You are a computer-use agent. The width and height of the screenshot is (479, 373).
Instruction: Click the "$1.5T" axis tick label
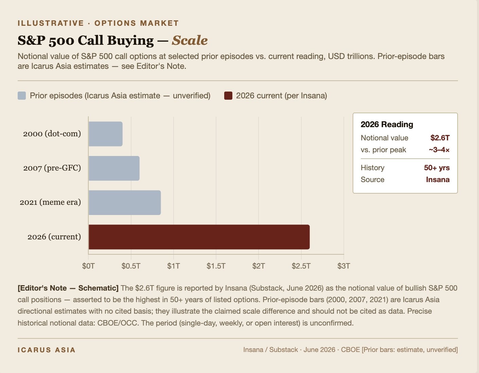(x=216, y=266)
